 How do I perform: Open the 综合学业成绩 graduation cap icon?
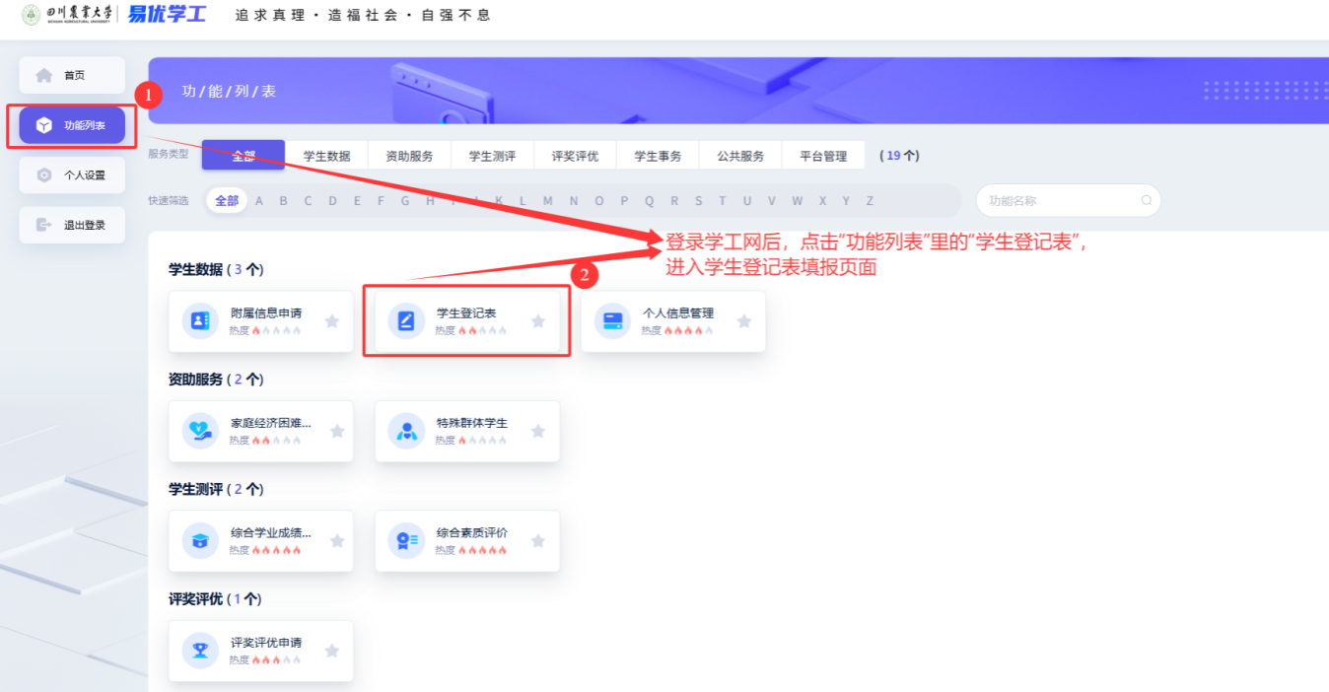199,540
